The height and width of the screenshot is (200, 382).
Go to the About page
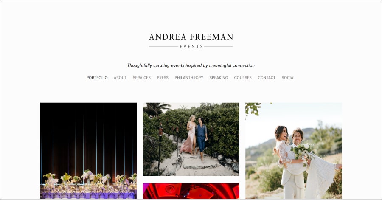(120, 78)
